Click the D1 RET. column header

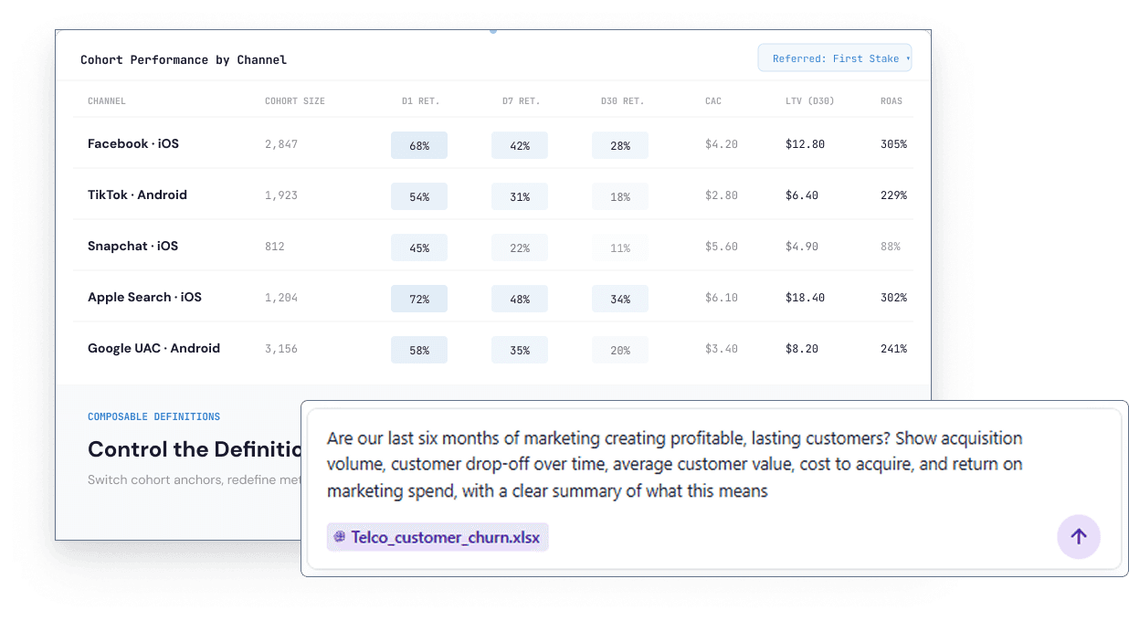[420, 101]
